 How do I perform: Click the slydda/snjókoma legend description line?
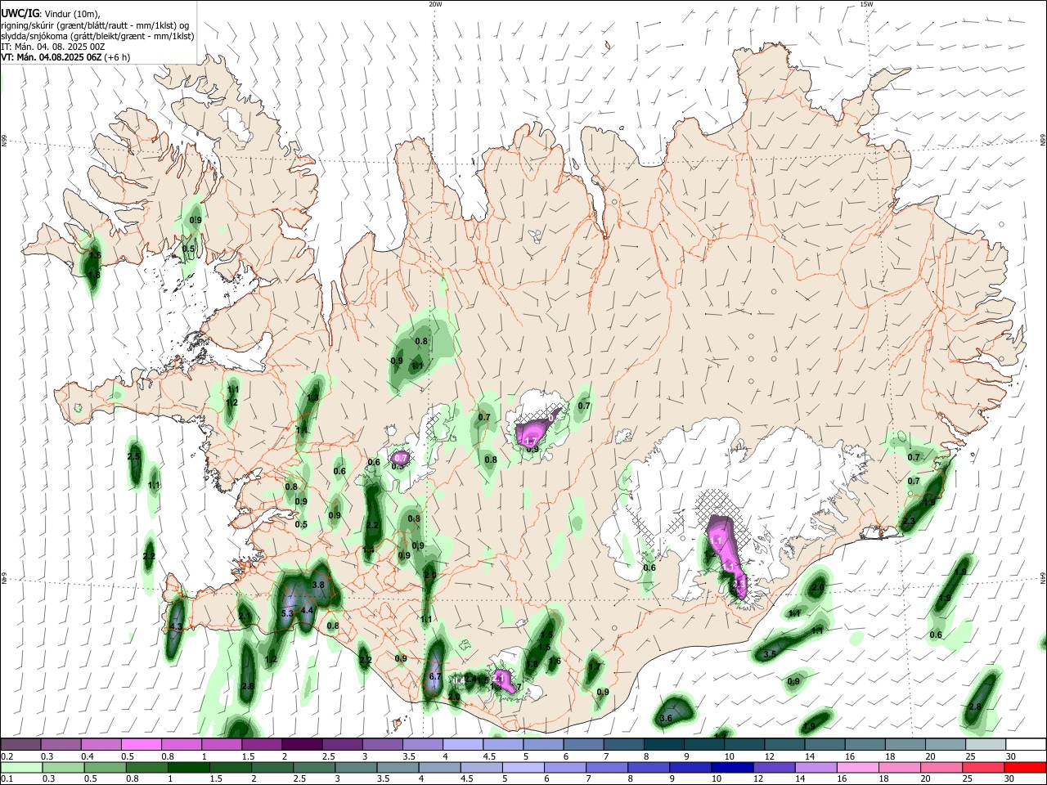97,36
